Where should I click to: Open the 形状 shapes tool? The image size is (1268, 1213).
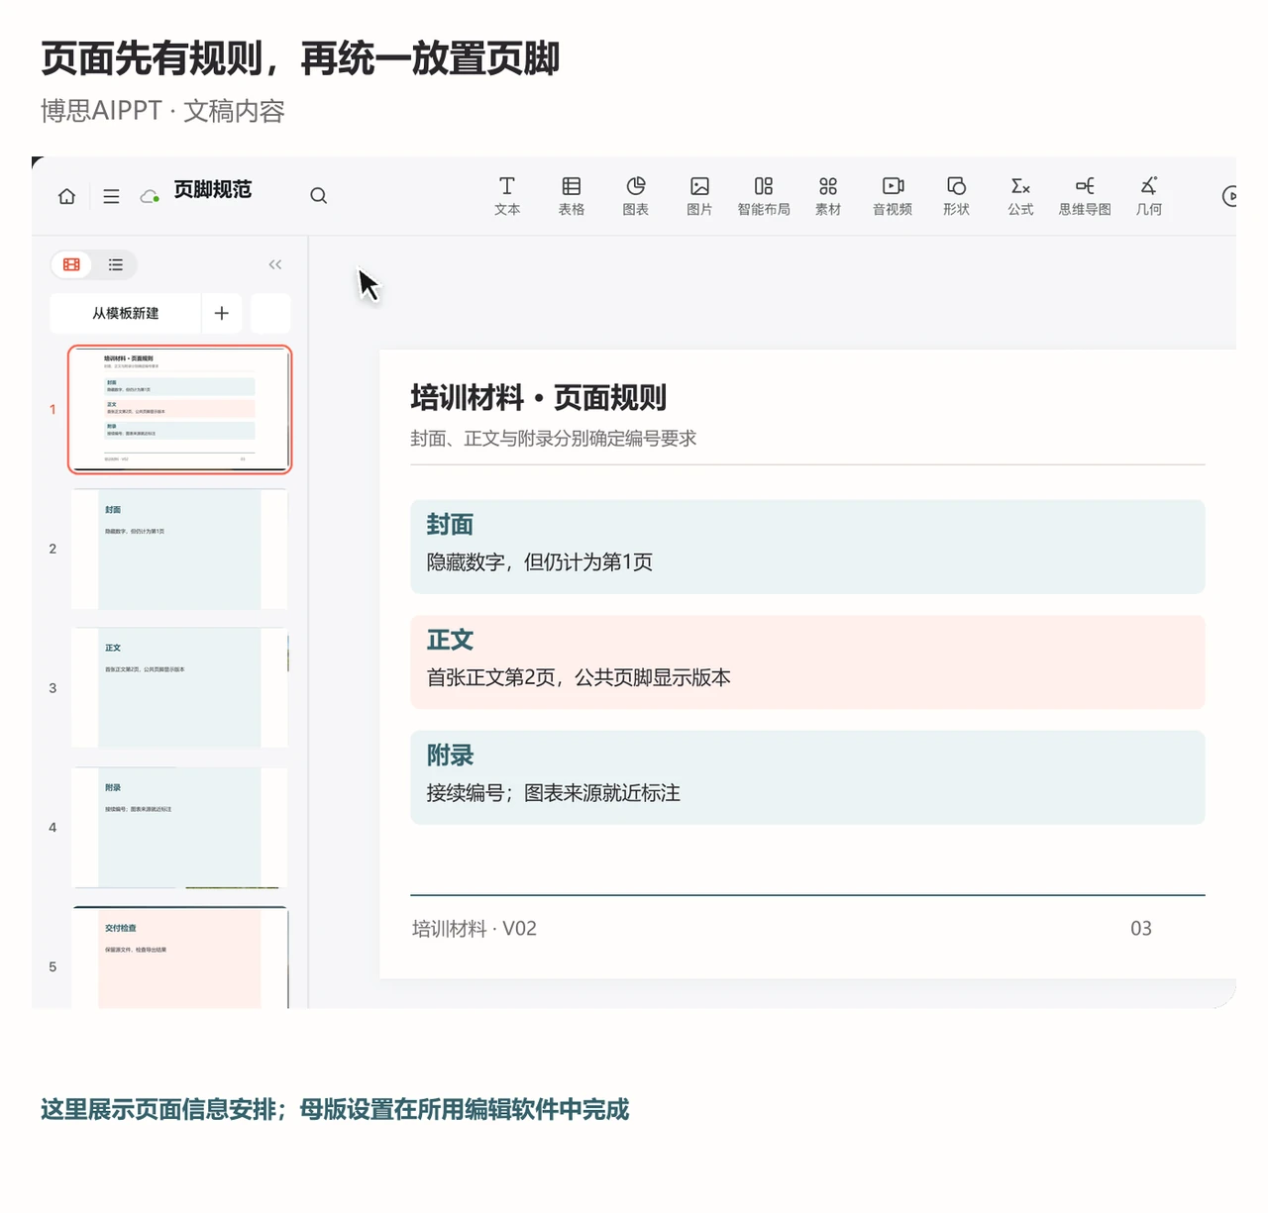(x=956, y=196)
